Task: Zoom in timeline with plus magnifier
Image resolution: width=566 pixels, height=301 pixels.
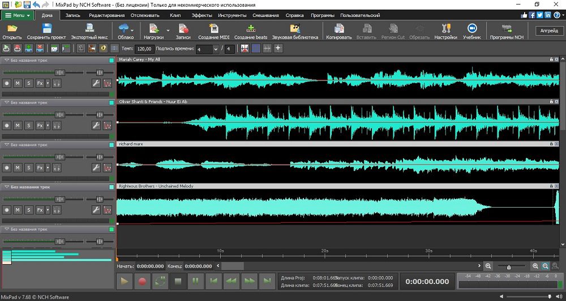Action: (535, 266)
